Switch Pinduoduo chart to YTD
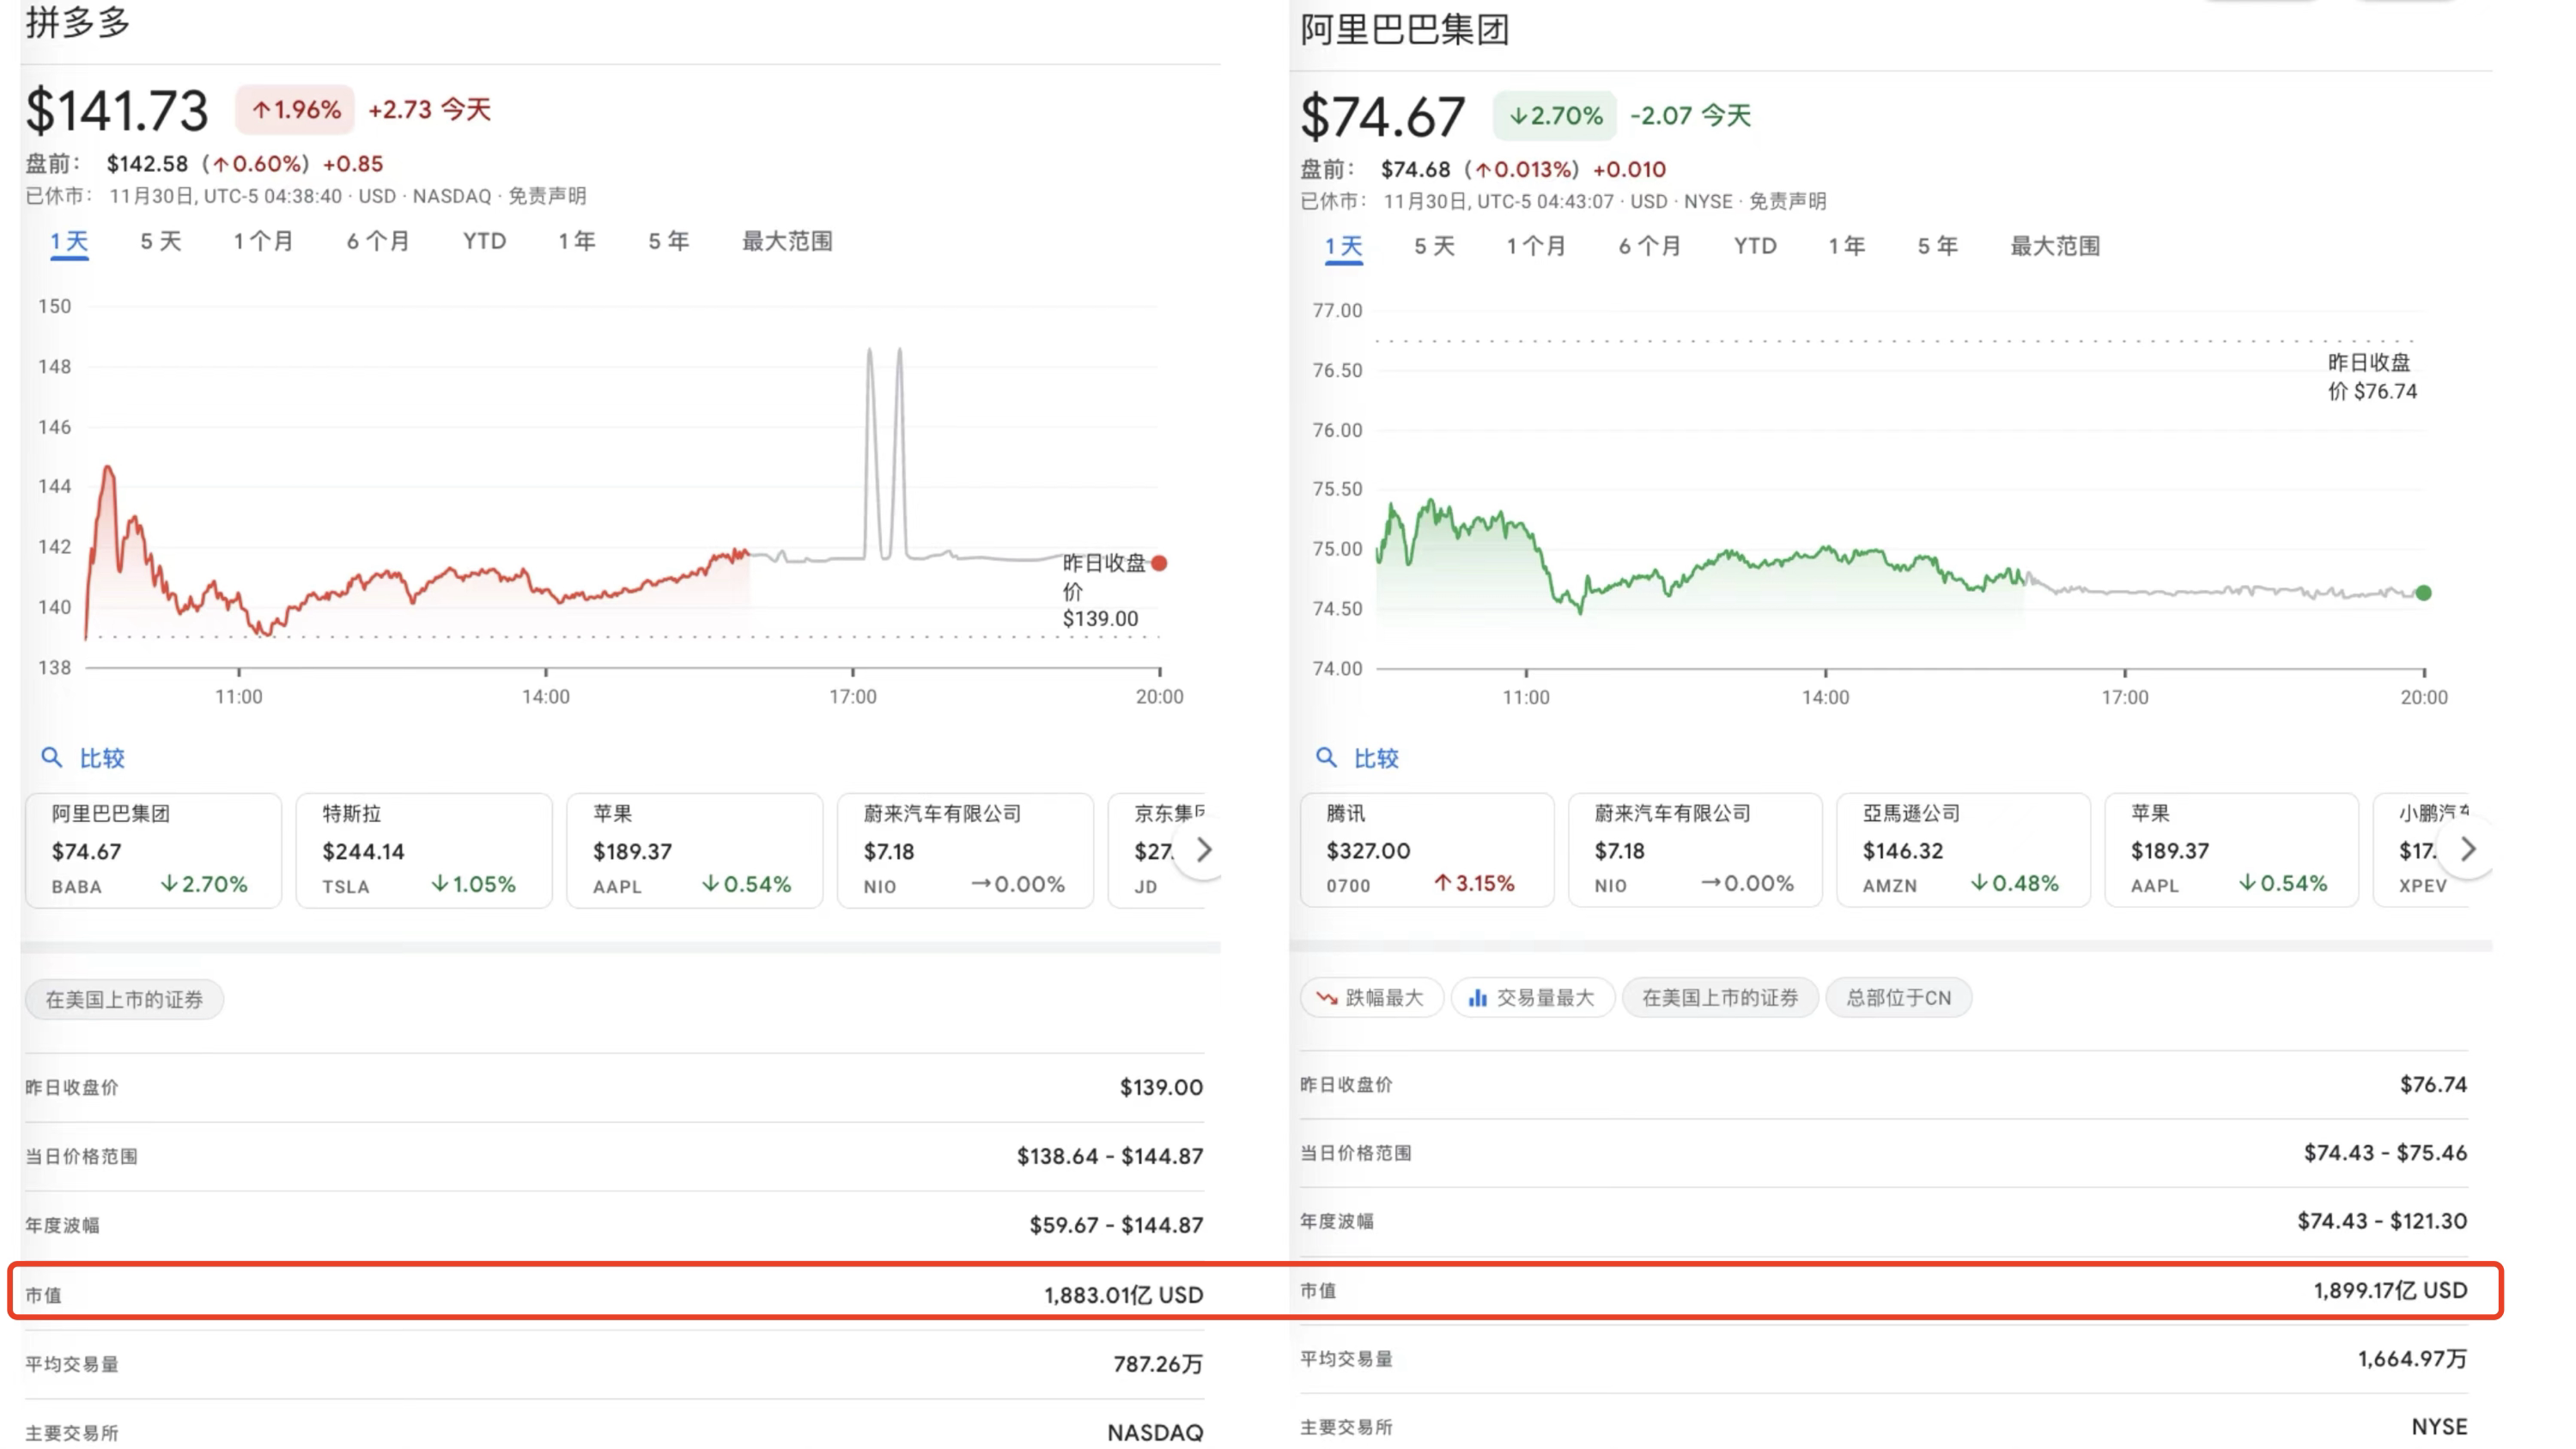The width and height of the screenshot is (2576, 1449). click(x=484, y=241)
